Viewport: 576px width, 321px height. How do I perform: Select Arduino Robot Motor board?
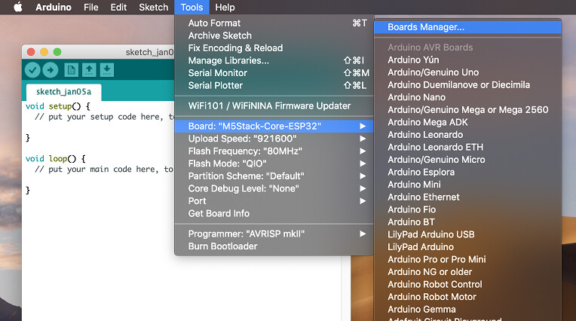(467, 297)
